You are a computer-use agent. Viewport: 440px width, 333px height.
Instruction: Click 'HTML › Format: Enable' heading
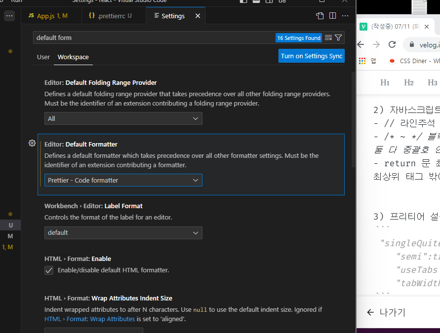coord(78,259)
